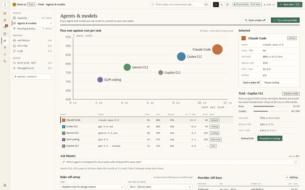The image size is (305, 190).
Task: Open the four-squares dashboard icon in left rail
Action: tap(5, 13)
